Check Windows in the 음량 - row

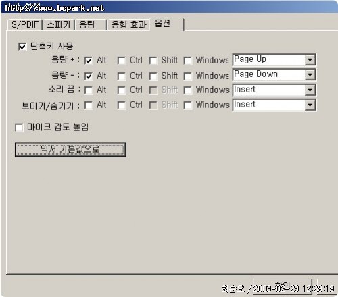(x=188, y=76)
